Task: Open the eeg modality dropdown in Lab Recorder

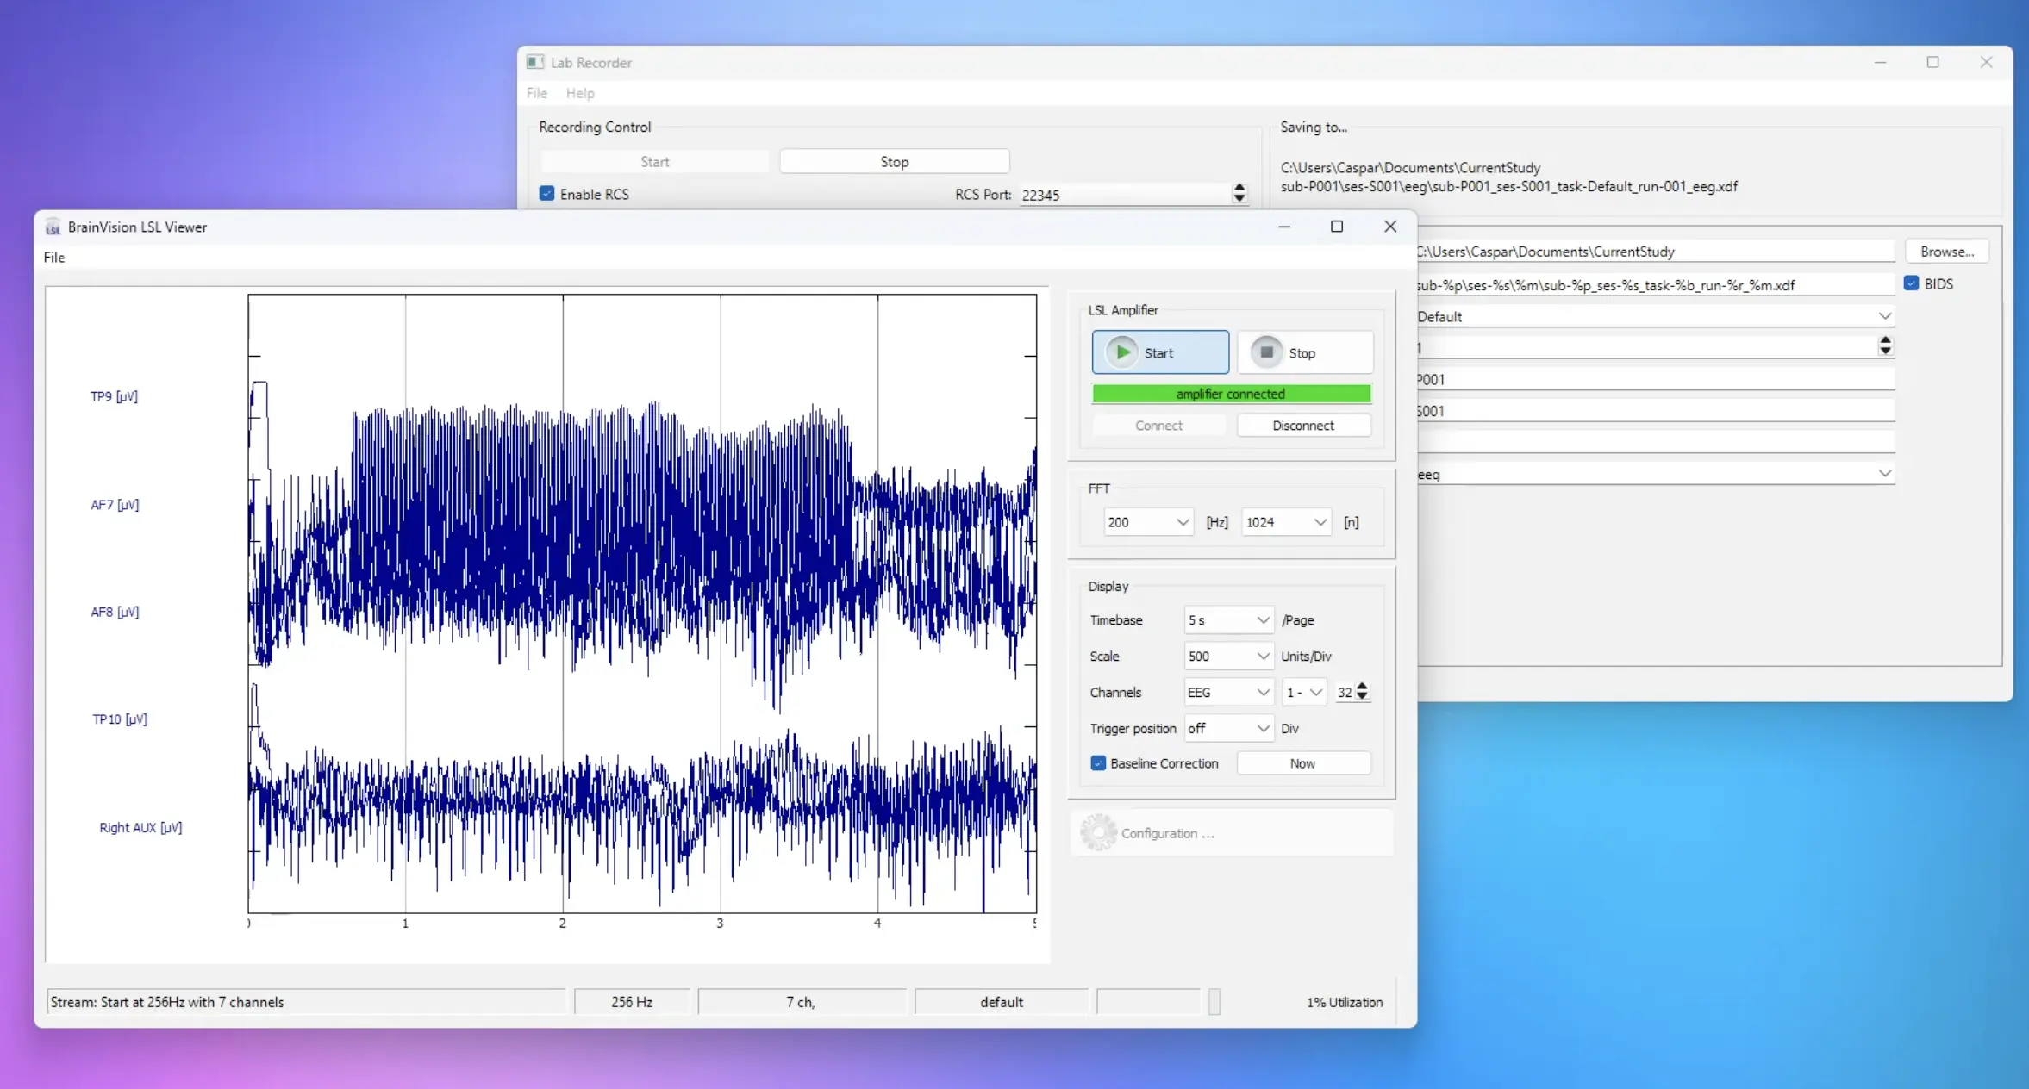Action: pyautogui.click(x=1655, y=474)
